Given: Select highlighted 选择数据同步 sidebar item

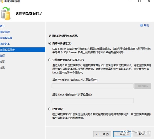Looking at the screenshot, I should (22, 50).
